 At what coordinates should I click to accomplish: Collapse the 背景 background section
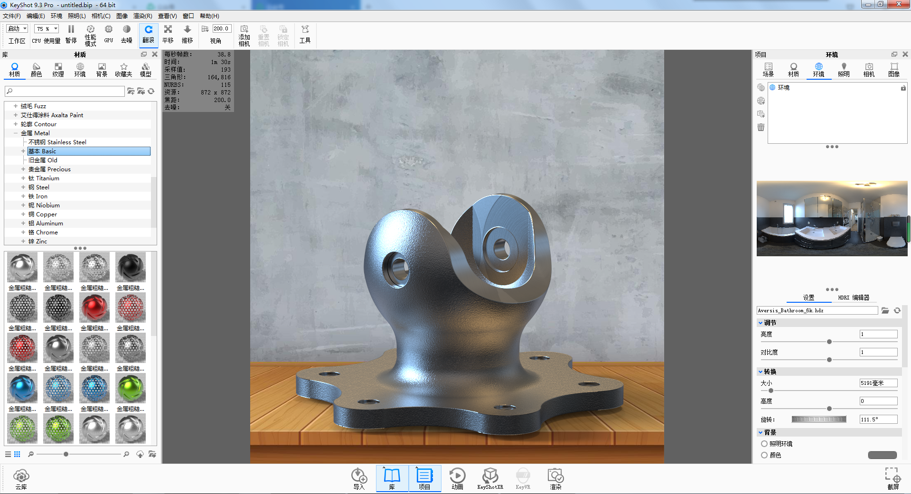pos(761,432)
